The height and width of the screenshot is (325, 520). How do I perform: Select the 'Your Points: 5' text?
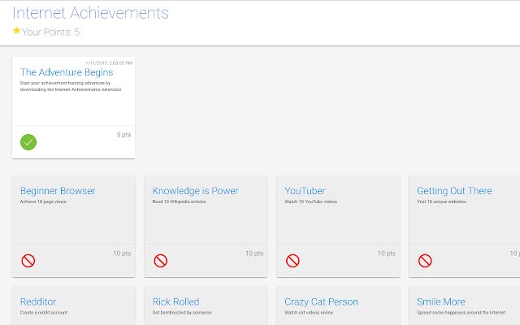pos(50,32)
